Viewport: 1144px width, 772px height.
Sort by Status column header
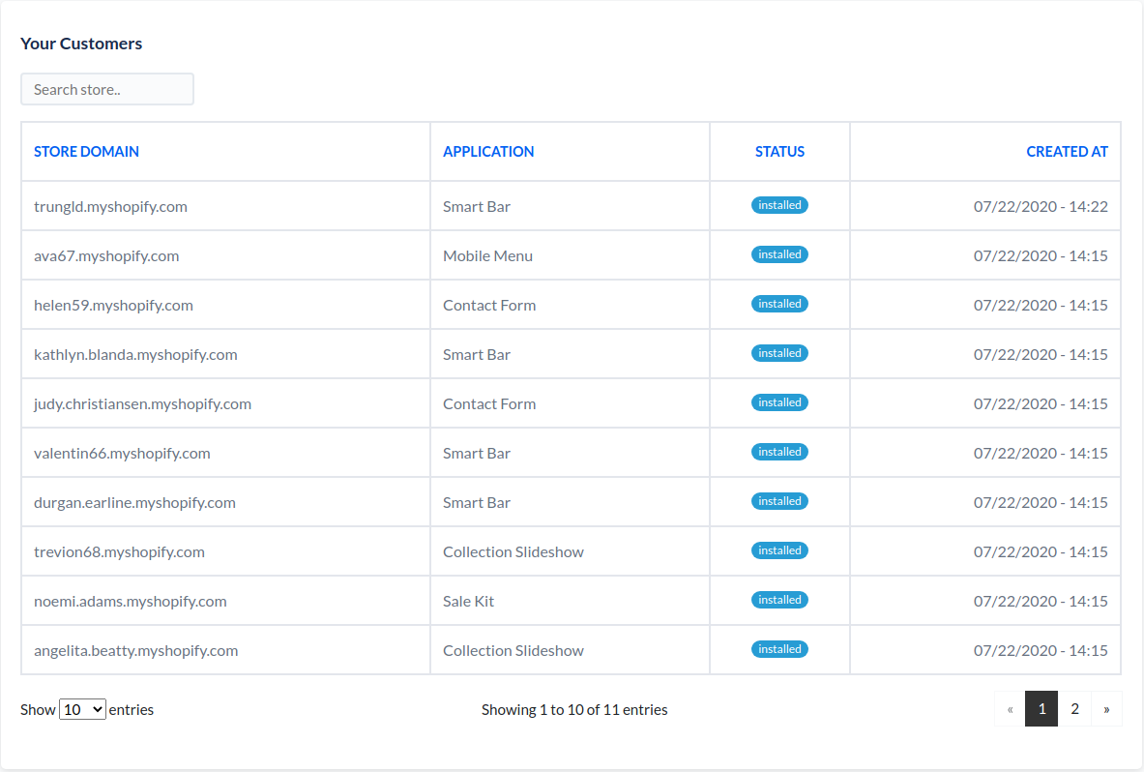click(x=779, y=152)
